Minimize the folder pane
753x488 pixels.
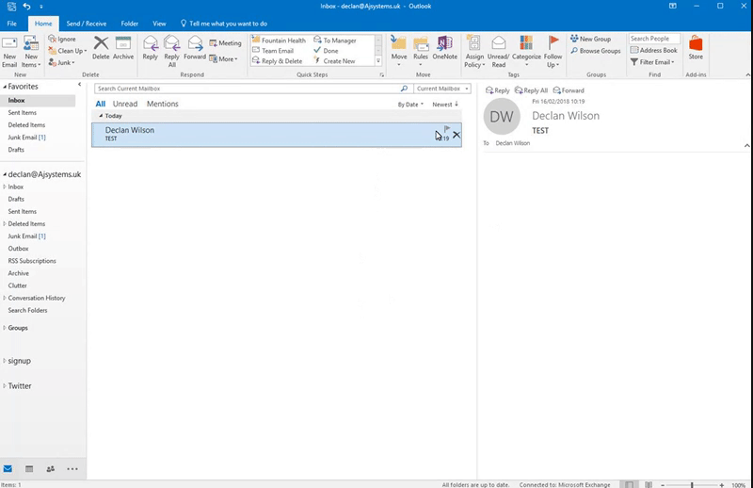(80, 85)
